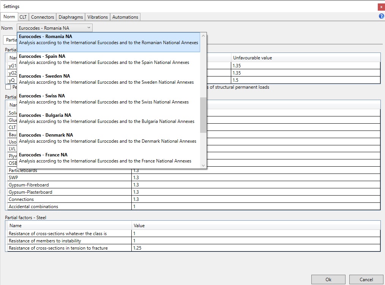
Task: Click the Cancel button
Action: pos(366,280)
